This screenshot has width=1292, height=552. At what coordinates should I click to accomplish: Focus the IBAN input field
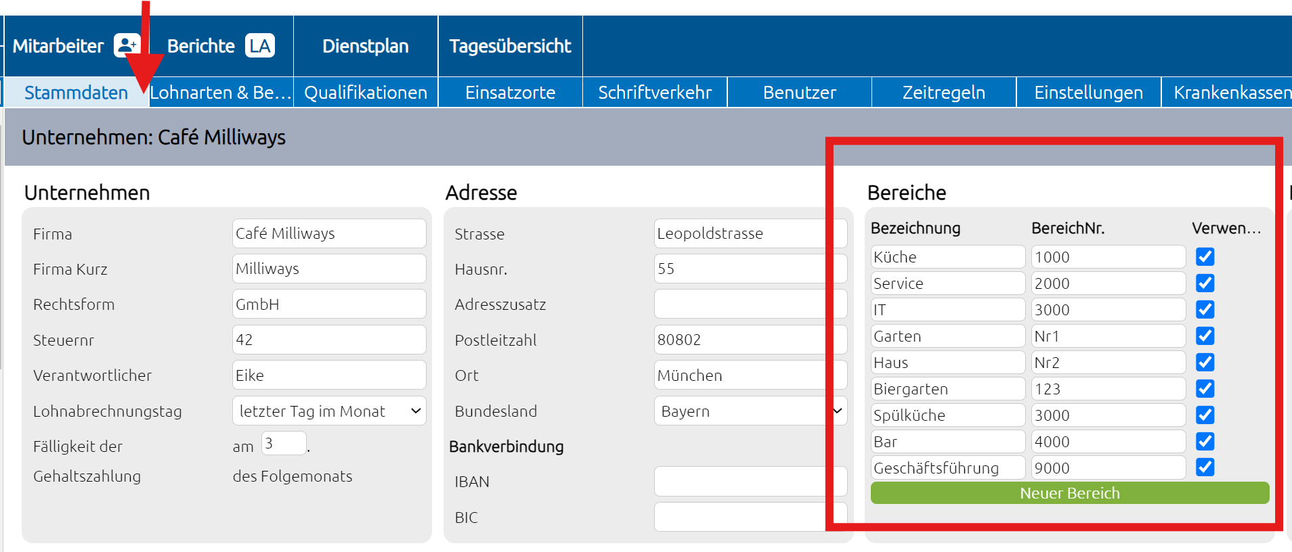[750, 481]
